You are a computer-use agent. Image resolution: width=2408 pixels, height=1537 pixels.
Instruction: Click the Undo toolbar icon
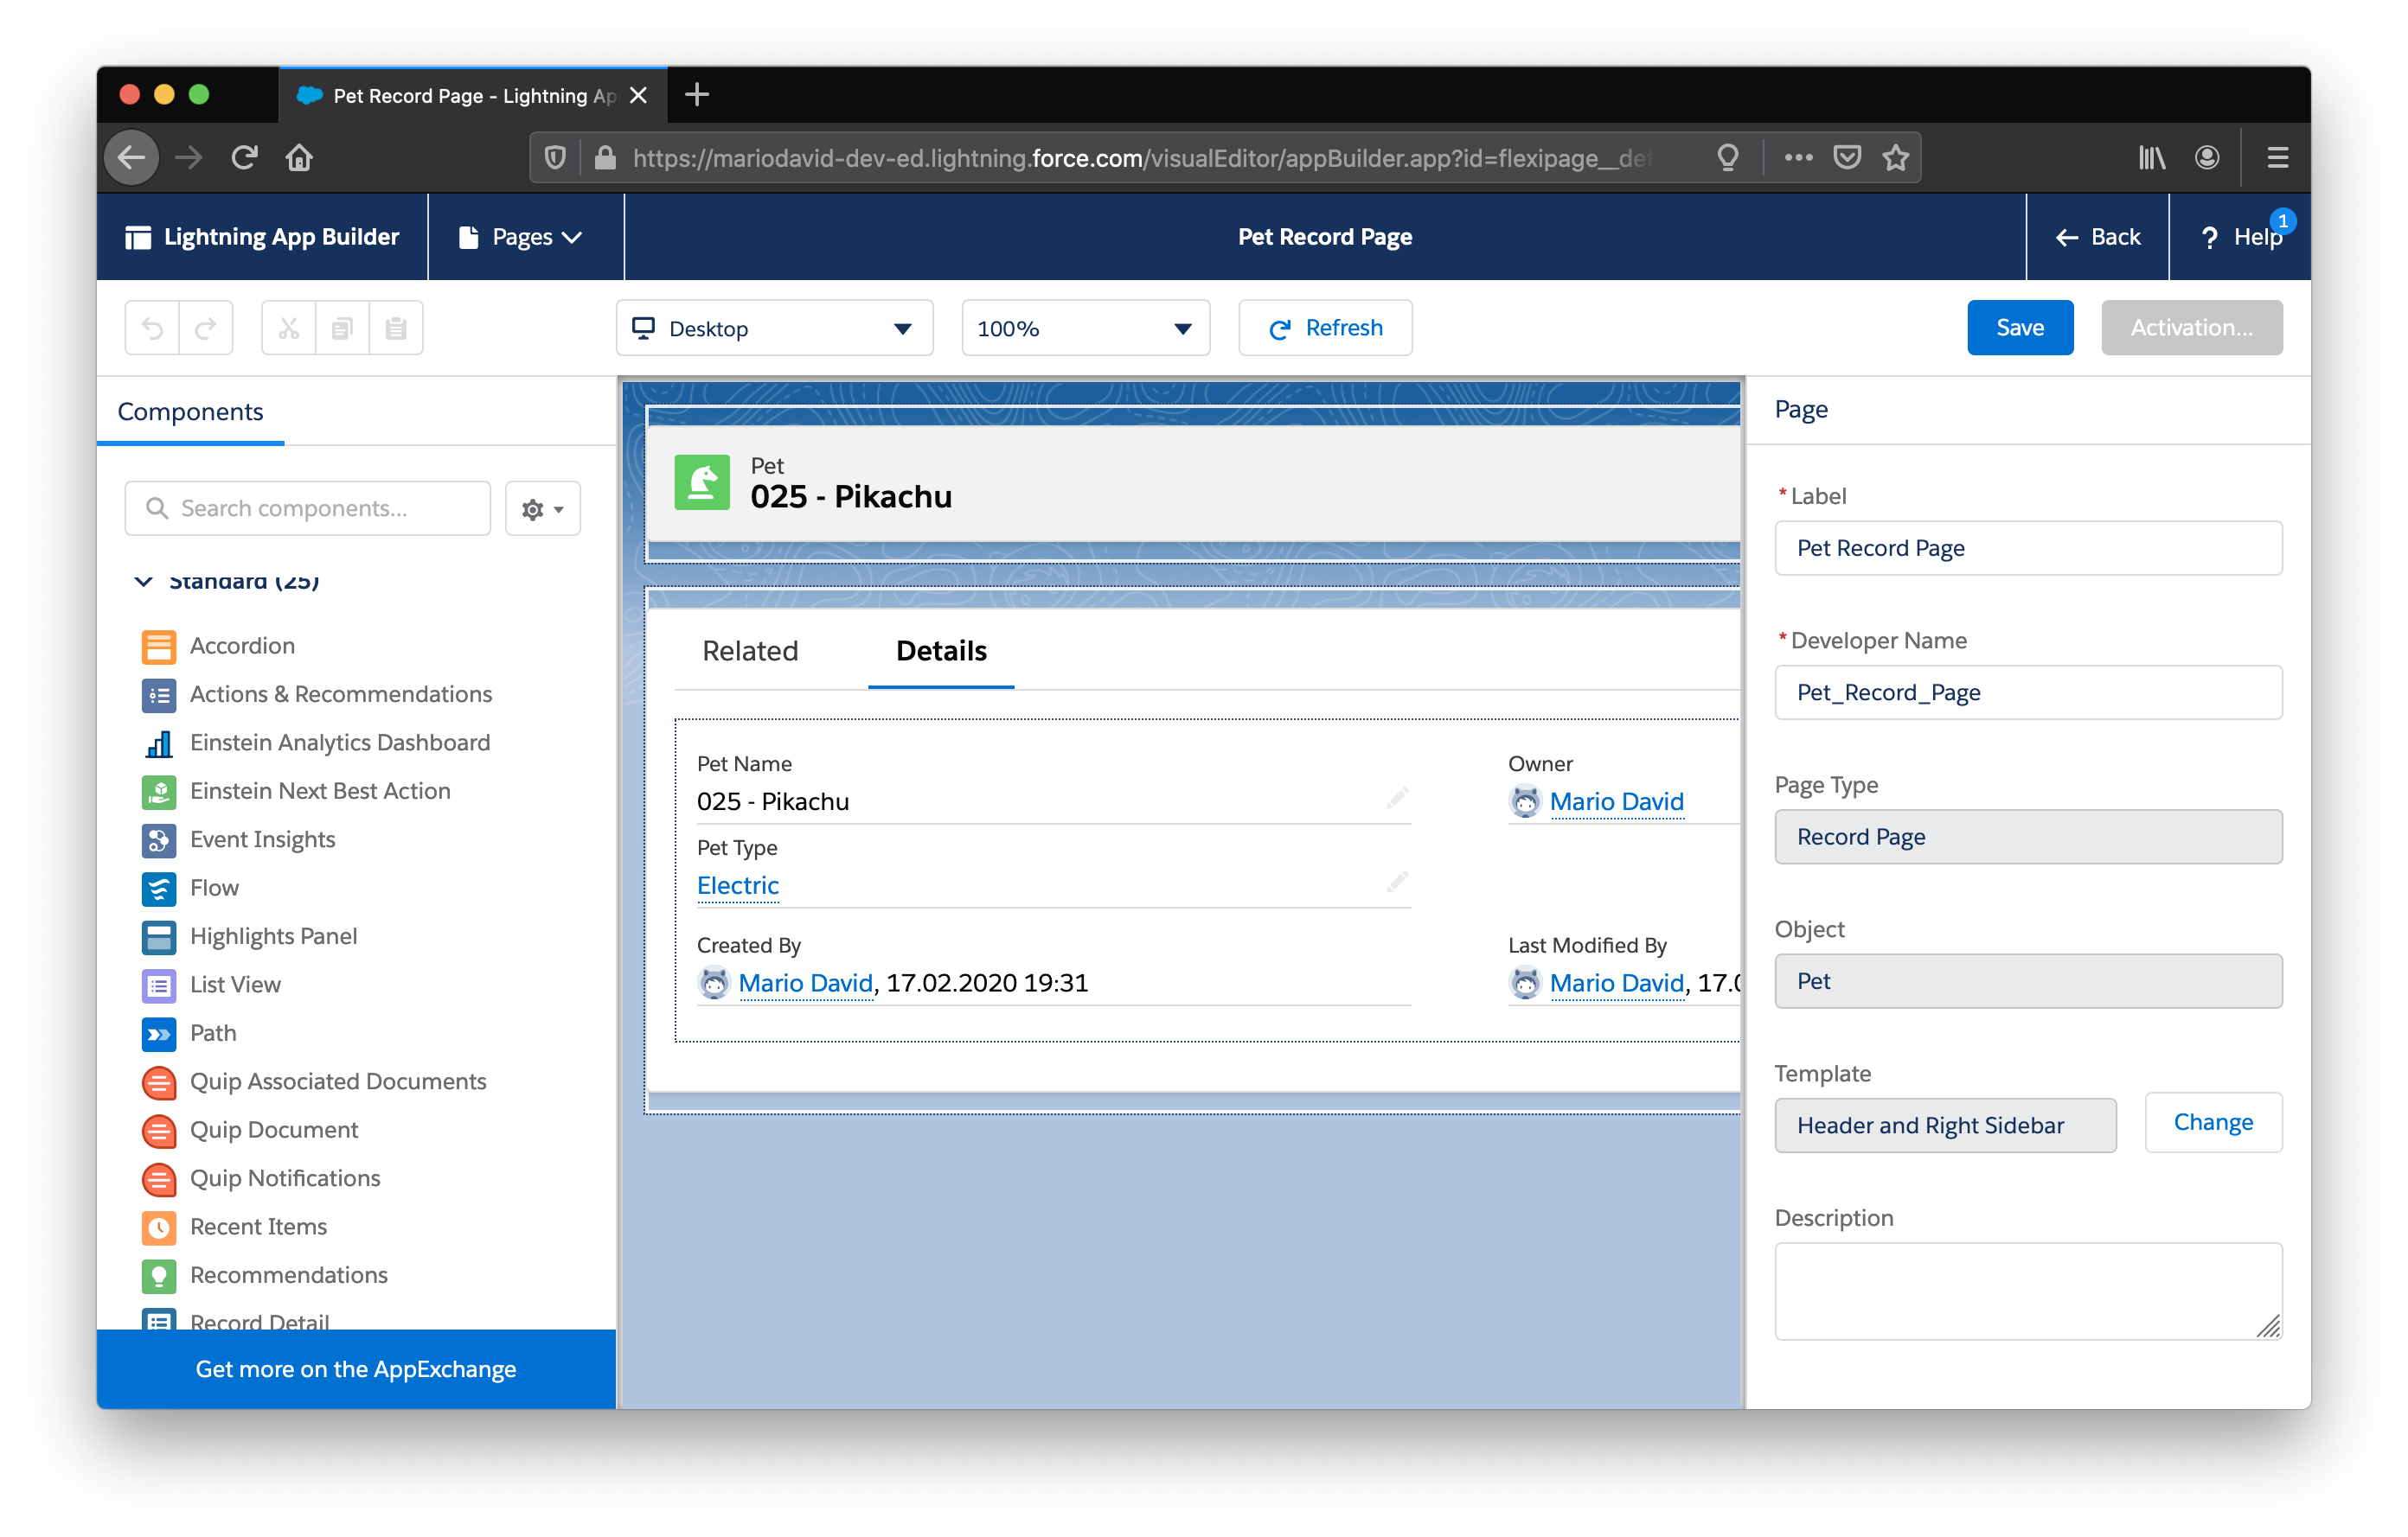pyautogui.click(x=152, y=328)
